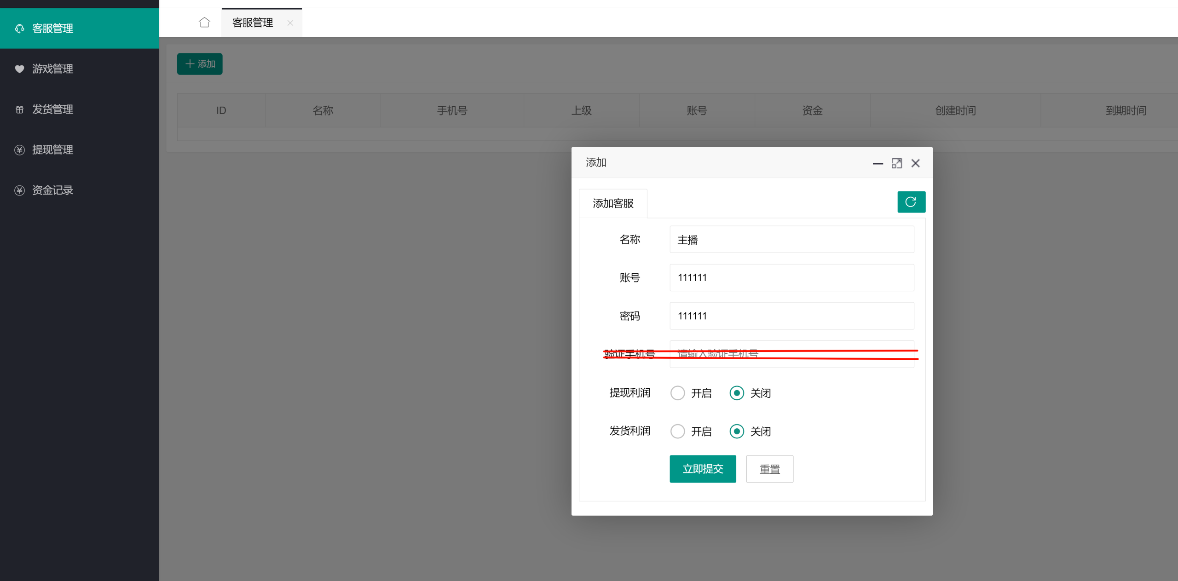Click the heart icon beside 游戏管理
The height and width of the screenshot is (581, 1178).
click(x=19, y=69)
